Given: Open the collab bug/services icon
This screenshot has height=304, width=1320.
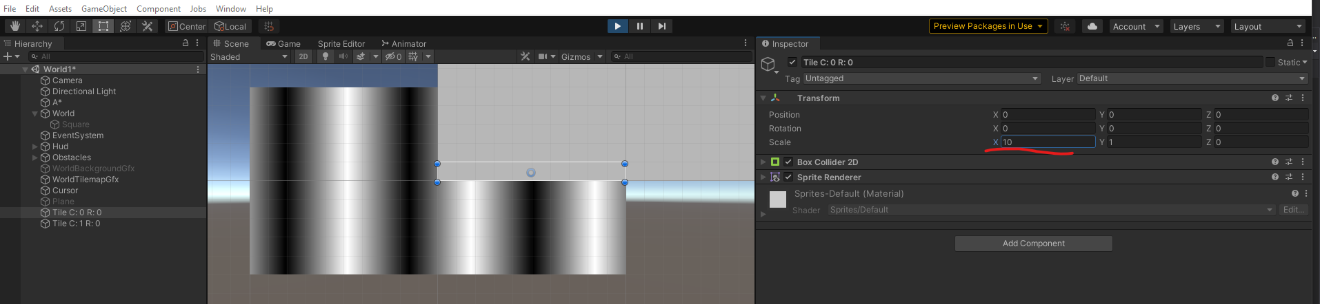Looking at the screenshot, I should pyautogui.click(x=1066, y=26).
